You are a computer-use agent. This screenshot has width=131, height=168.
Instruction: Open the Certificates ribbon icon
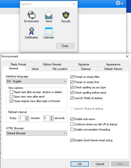coord(31,31)
